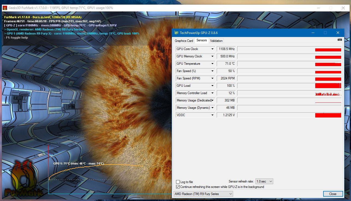Image resolution: width=351 pixels, height=201 pixels.
Task: Click the 71.0 °C temperature value
Action: (x=226, y=64)
